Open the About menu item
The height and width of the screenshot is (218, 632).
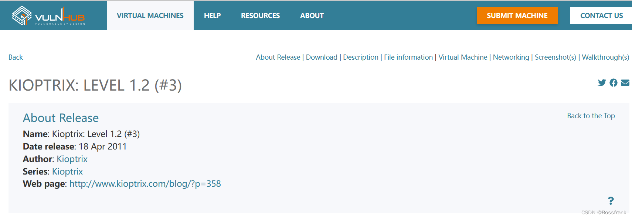pyautogui.click(x=312, y=15)
